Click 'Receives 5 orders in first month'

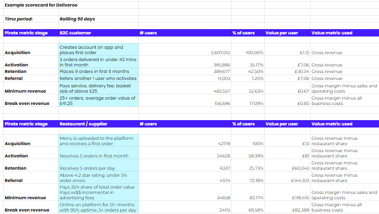(98, 153)
